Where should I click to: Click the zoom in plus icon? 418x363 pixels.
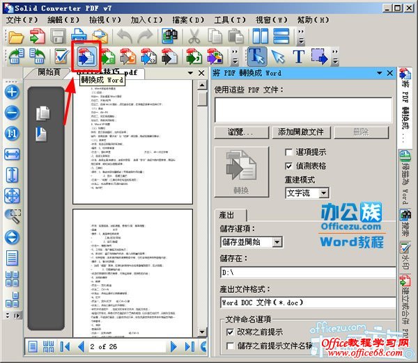(x=12, y=92)
